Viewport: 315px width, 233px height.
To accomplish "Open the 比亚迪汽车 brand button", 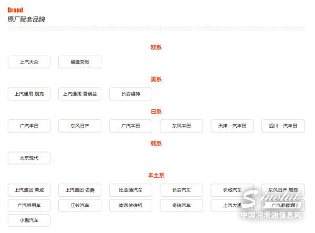I will [x=131, y=190].
